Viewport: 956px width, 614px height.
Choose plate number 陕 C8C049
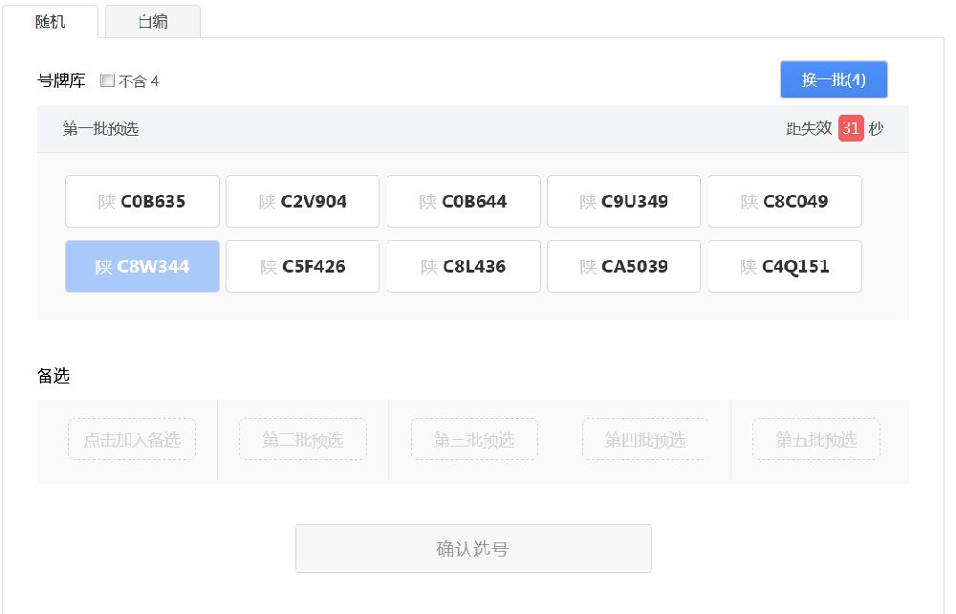(785, 202)
